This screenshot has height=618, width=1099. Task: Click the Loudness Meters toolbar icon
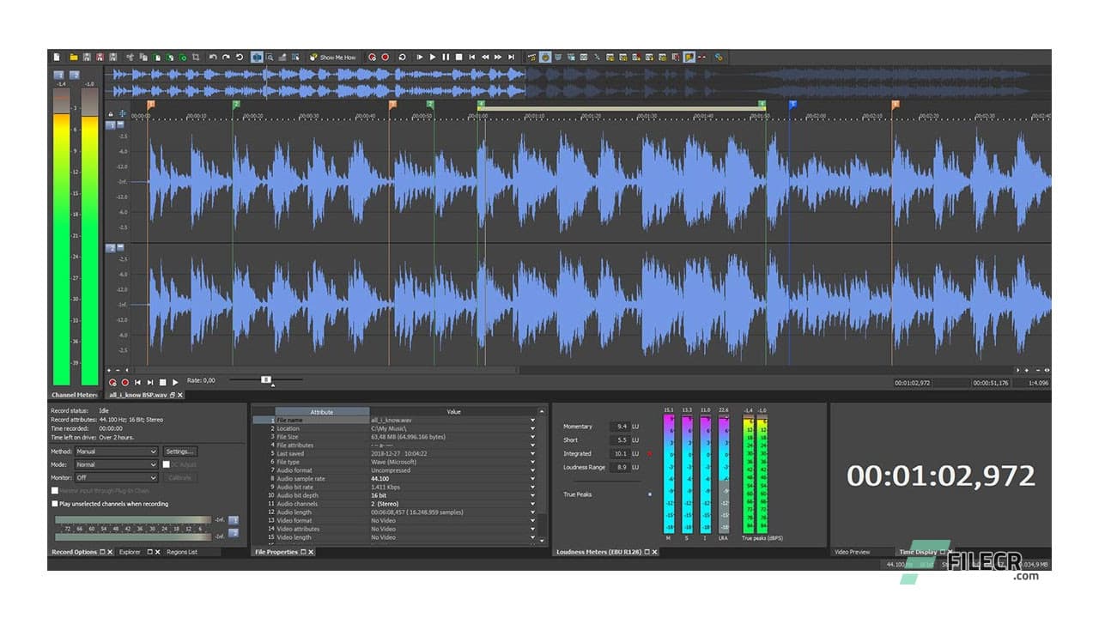tap(676, 57)
